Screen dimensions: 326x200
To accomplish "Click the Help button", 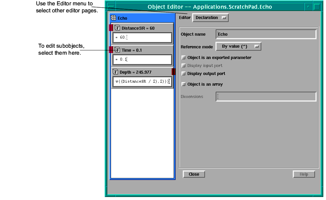I will coord(304,174).
